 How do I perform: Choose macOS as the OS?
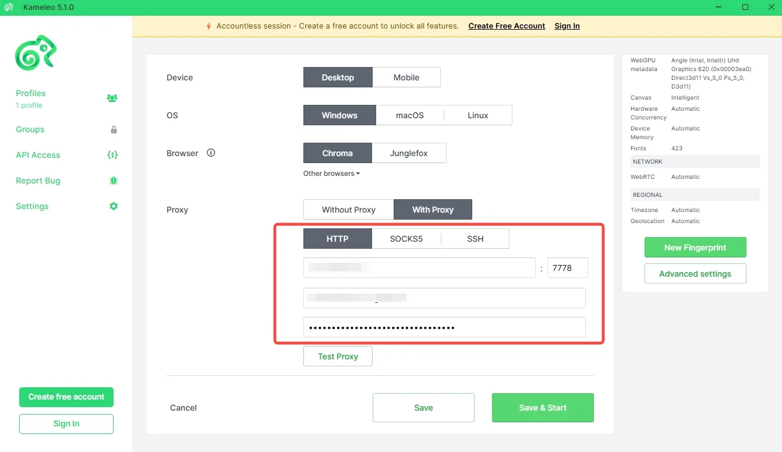point(410,115)
